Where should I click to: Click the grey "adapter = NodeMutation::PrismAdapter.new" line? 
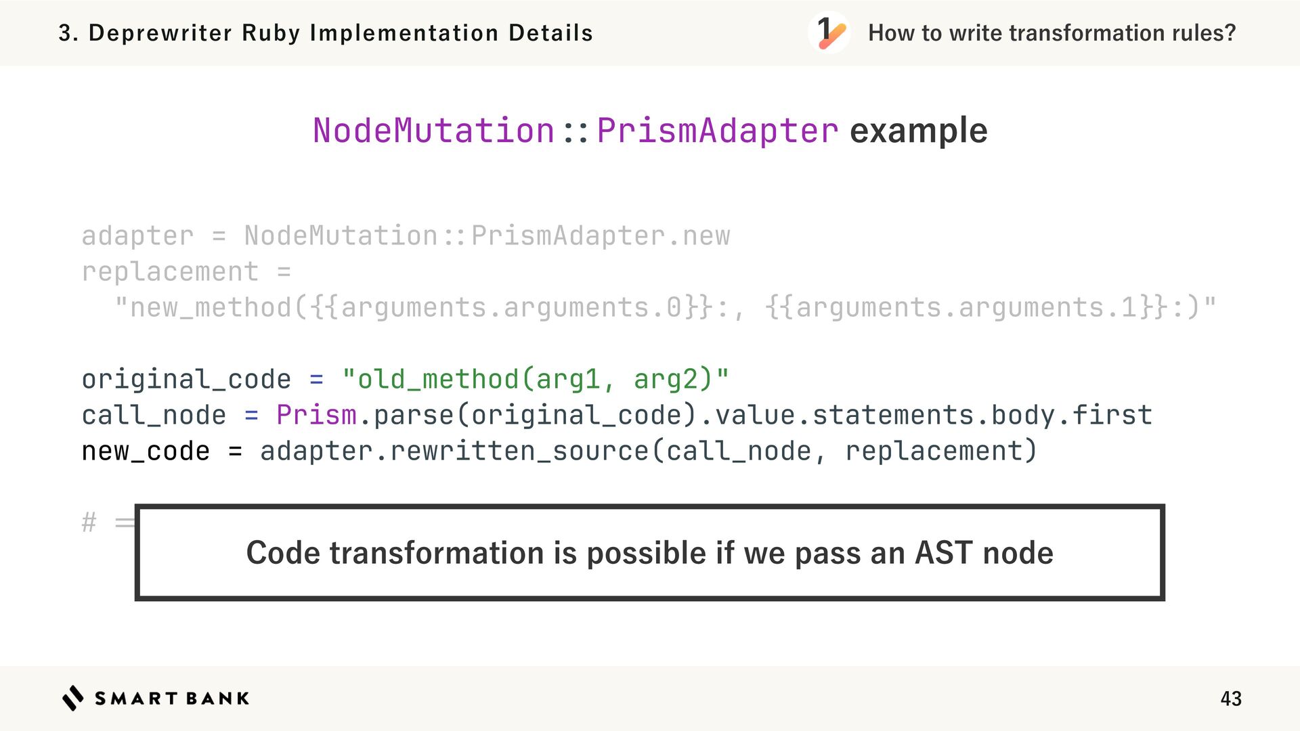point(406,236)
